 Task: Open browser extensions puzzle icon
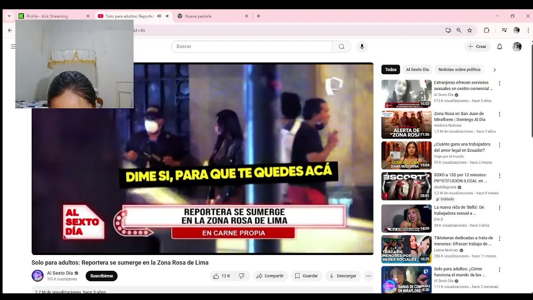(x=486, y=30)
